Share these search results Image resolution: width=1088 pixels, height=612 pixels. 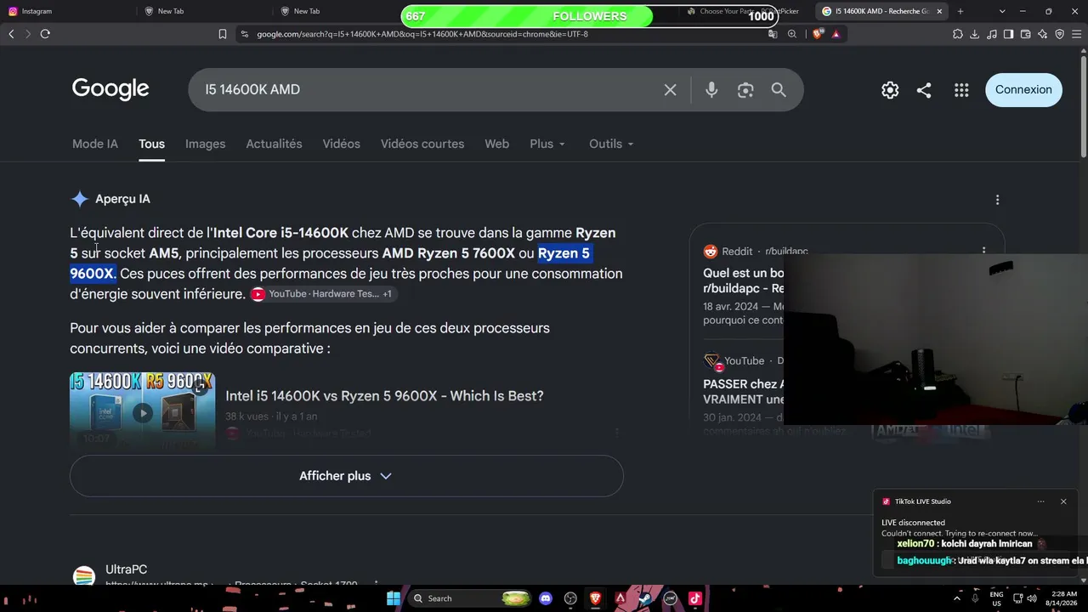(x=924, y=90)
